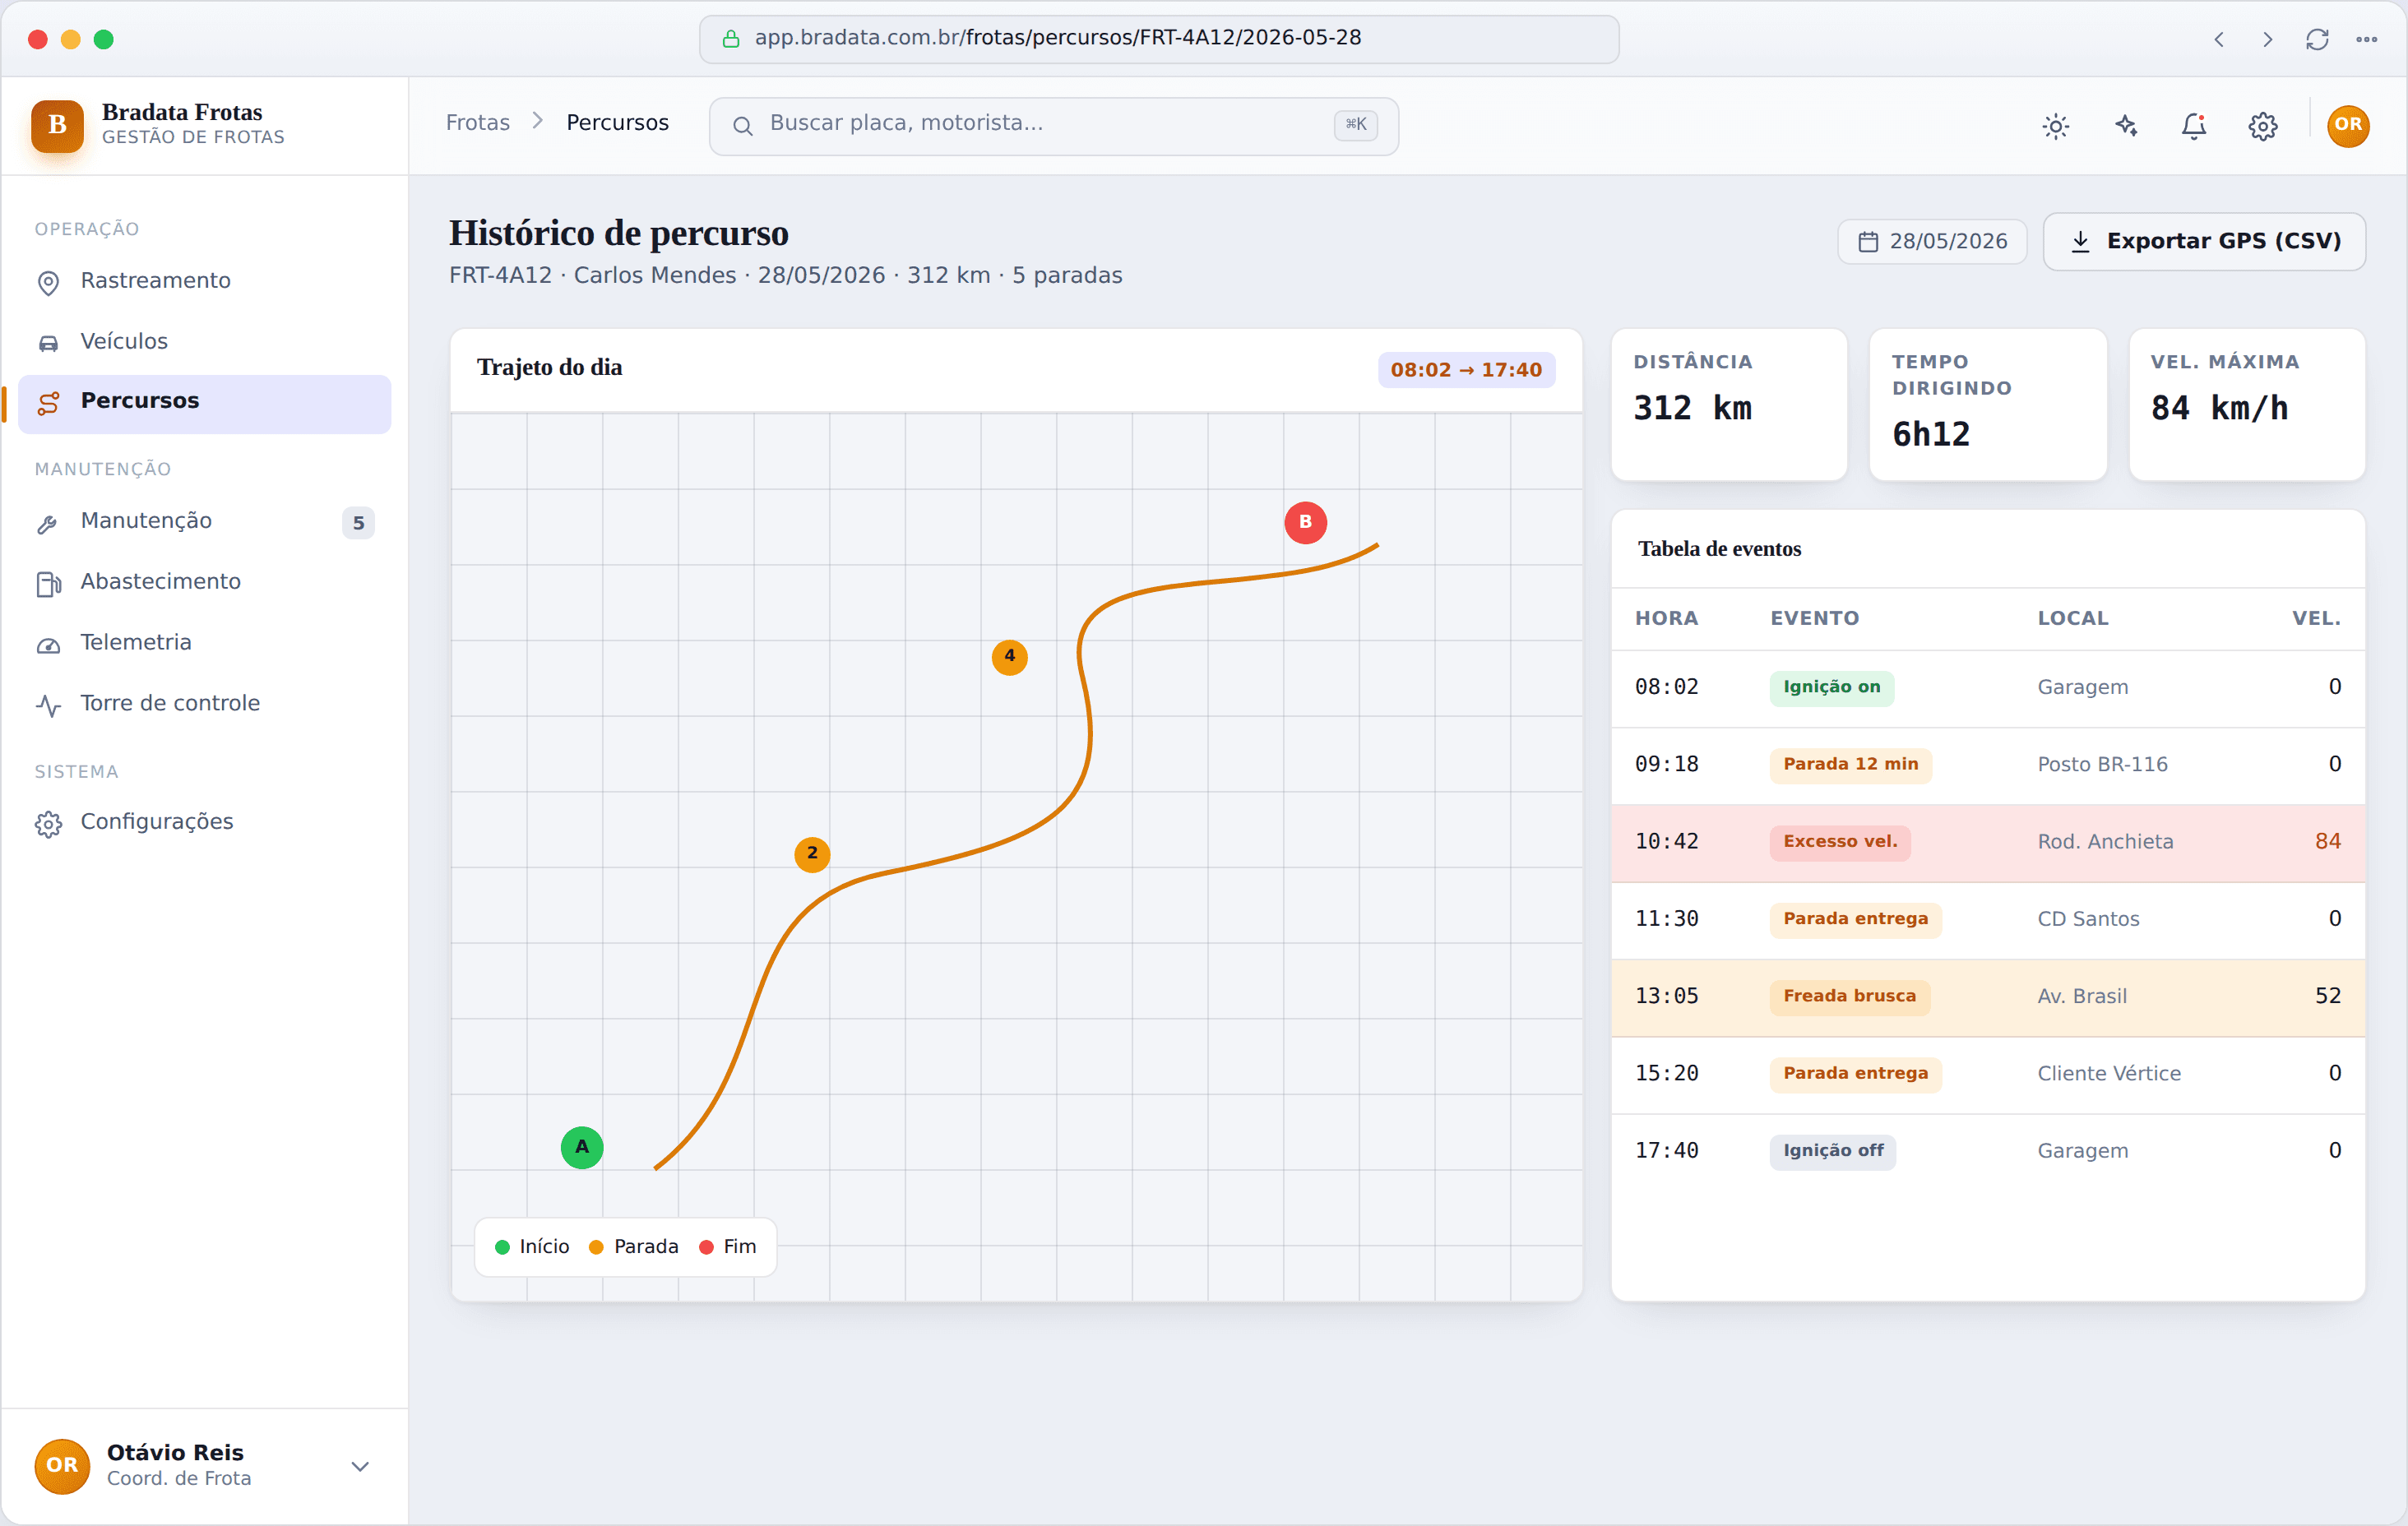Screen dimensions: 2408x1526
Task: Click the calendar icon in date picker
Action: pyautogui.click(x=1867, y=242)
